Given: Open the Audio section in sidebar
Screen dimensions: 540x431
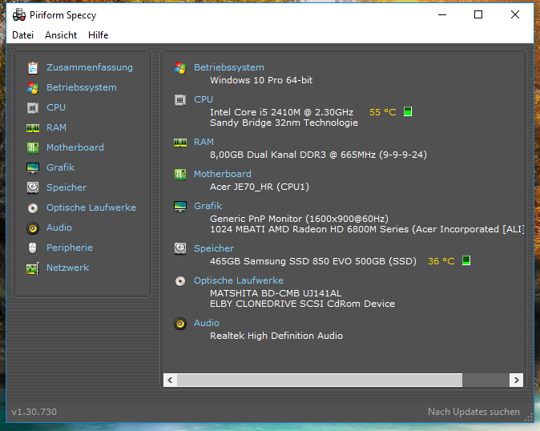Looking at the screenshot, I should [59, 228].
